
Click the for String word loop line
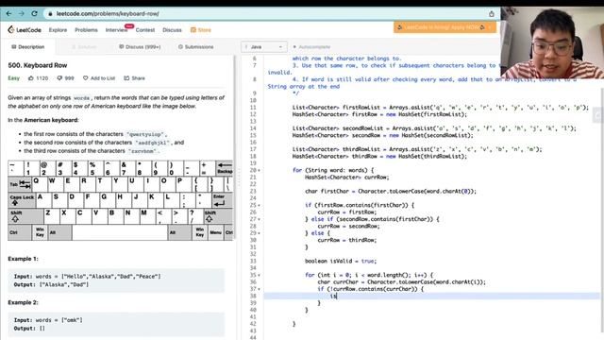[333, 170]
